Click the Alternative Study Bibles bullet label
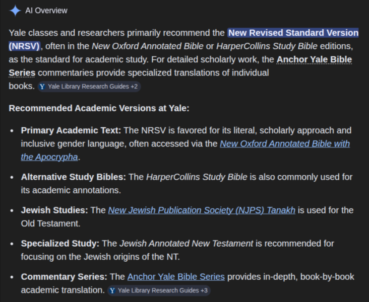Viewport: 369px width, 302px height. pos(74,177)
